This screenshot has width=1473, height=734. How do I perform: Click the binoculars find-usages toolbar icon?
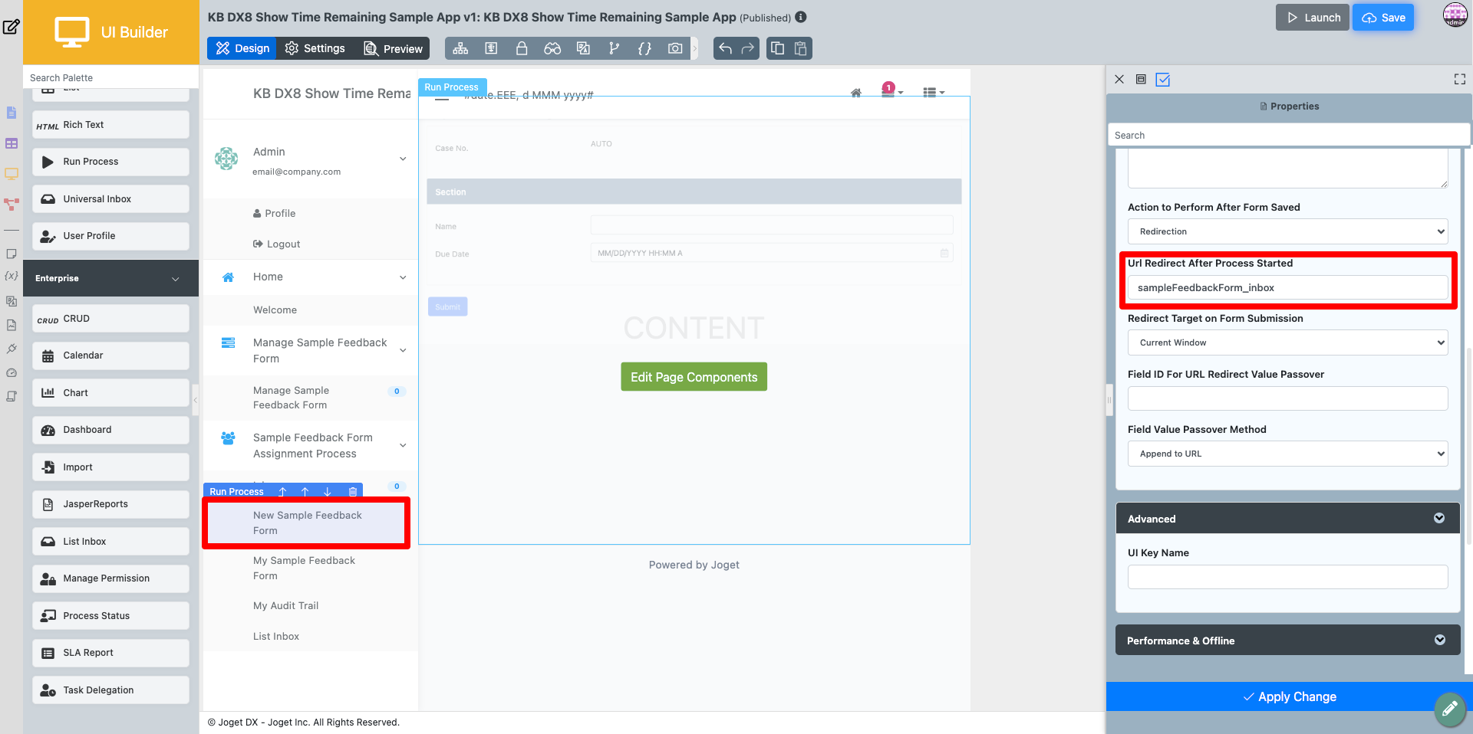tap(552, 48)
